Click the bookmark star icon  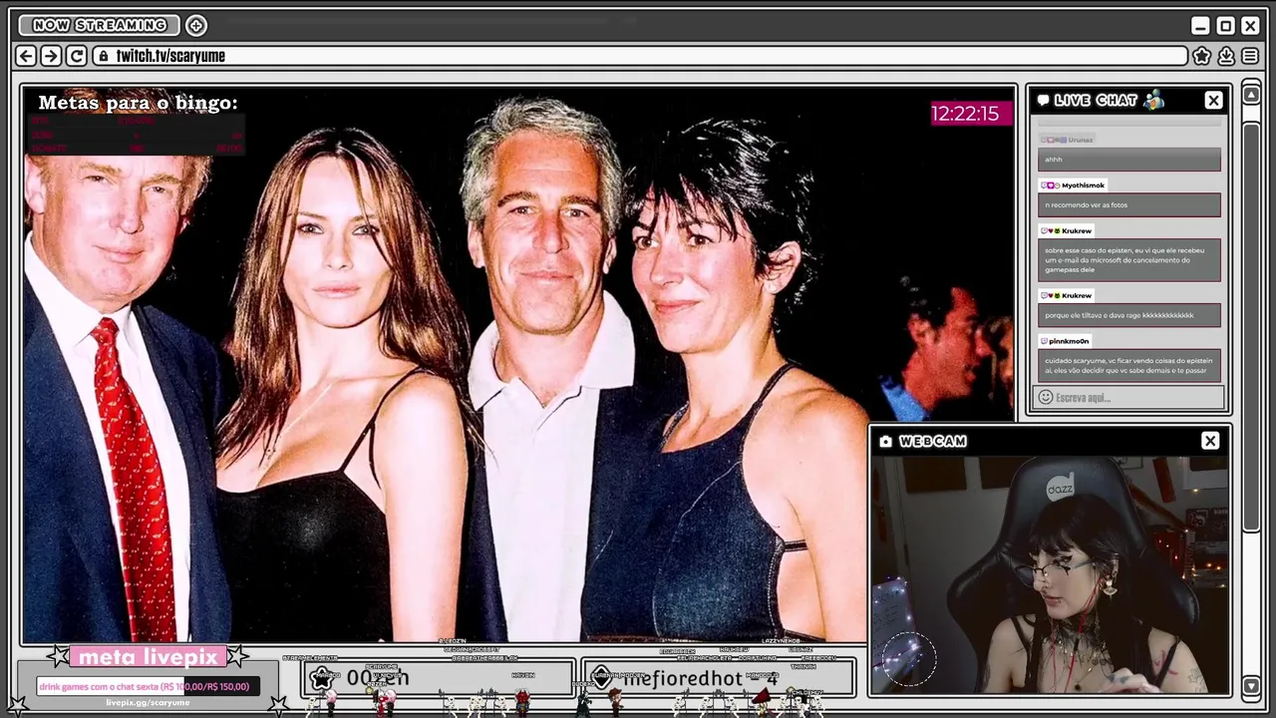[1202, 56]
